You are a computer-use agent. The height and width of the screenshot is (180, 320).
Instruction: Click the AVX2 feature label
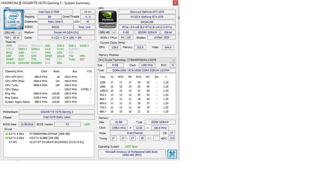click(60, 49)
